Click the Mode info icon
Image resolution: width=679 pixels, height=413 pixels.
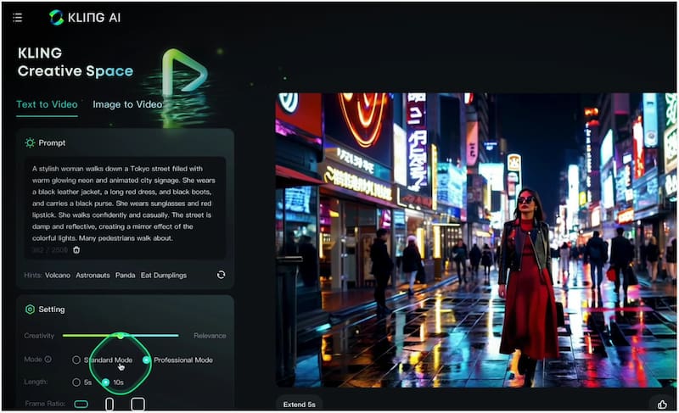(x=48, y=359)
